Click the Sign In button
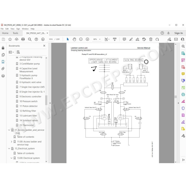This screenshot has height=186, width=186. coord(178,33)
